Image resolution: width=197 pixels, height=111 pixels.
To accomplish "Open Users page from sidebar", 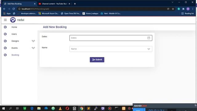I will coord(14,34).
